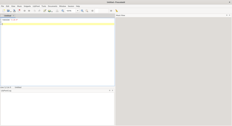232x126 pixels.
Task: Close the Untitled tab
Action: 14,16
